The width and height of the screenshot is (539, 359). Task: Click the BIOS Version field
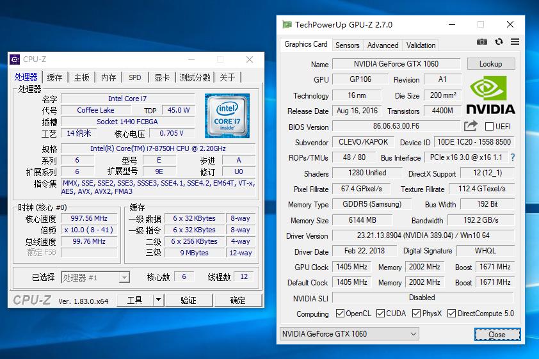[396, 127]
